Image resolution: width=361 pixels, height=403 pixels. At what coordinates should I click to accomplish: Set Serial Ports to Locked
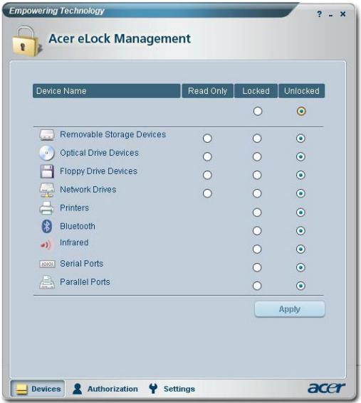[257, 267]
